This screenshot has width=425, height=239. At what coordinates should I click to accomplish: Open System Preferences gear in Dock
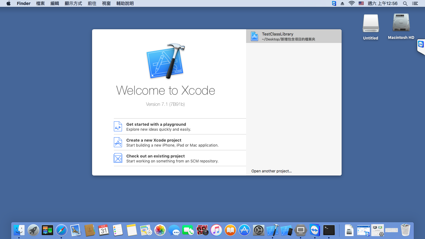(x=259, y=230)
